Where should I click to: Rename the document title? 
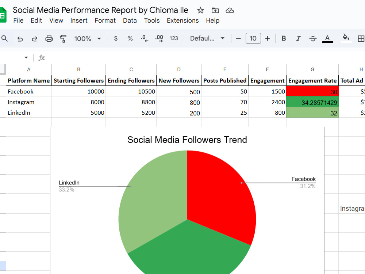coord(100,10)
